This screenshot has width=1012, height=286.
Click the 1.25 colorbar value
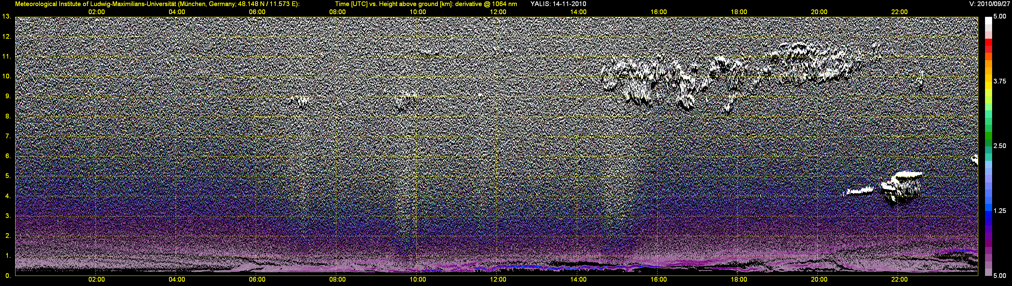coord(1000,211)
